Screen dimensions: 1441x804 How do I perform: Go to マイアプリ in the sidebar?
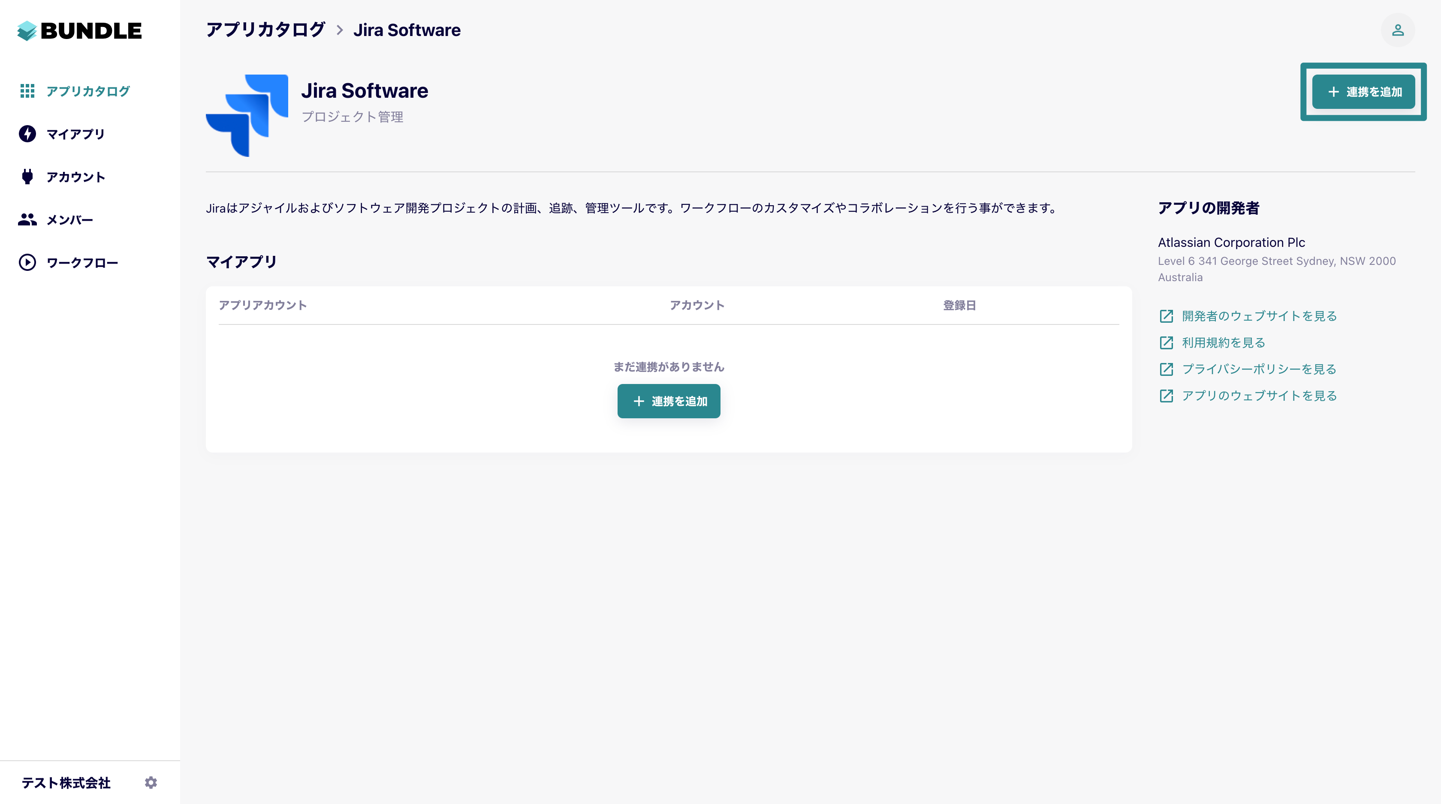click(x=75, y=134)
